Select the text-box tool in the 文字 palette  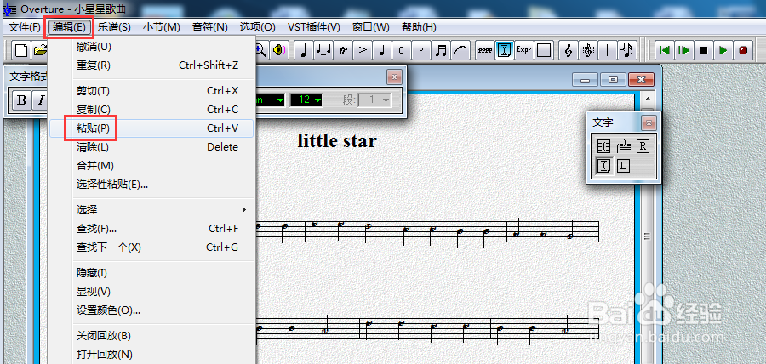tap(603, 146)
